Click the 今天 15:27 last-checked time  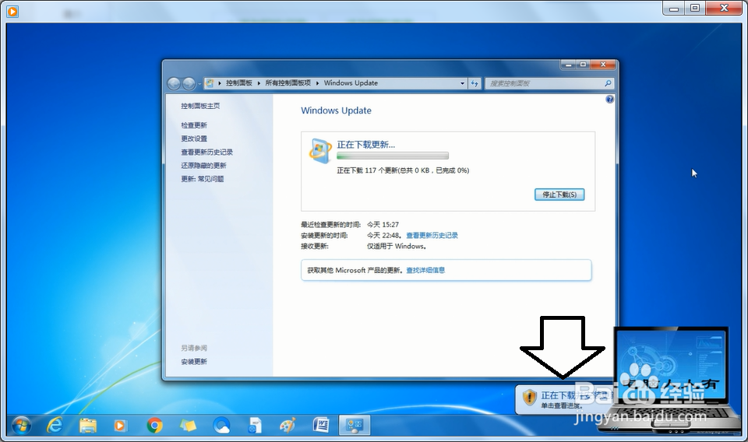tap(383, 224)
